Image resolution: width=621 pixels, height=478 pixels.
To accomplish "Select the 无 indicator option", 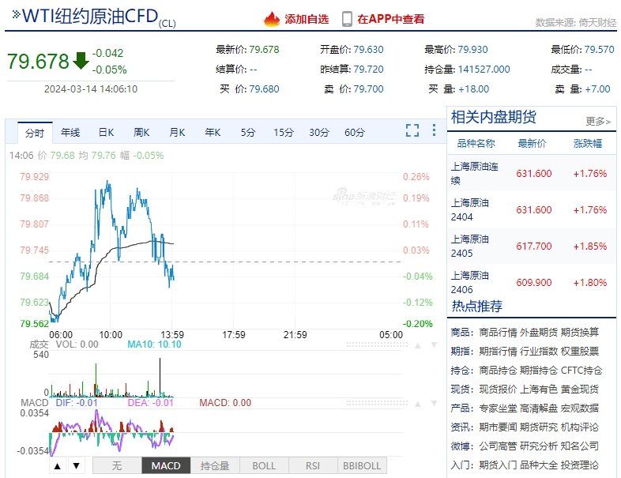I will coord(117,465).
